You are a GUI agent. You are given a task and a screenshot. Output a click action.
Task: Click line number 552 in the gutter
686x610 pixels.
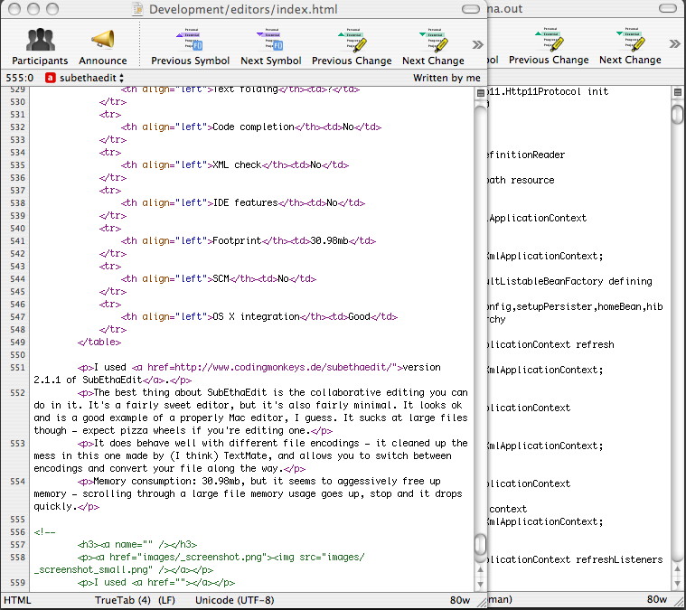pos(17,392)
